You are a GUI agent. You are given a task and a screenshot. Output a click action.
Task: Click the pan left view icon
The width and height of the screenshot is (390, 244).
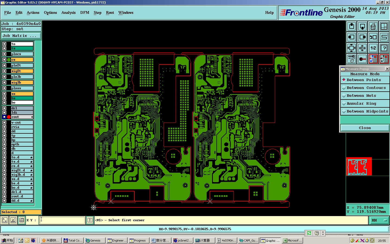[352, 37]
